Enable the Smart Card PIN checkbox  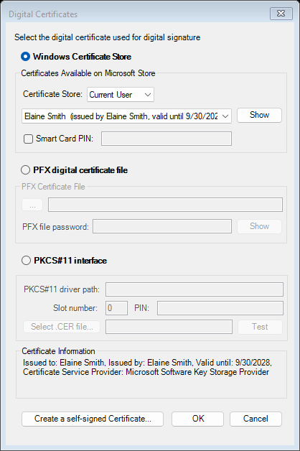coord(28,139)
